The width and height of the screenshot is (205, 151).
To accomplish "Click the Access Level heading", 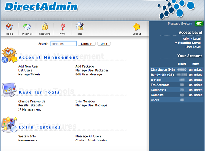I will 190,33.
